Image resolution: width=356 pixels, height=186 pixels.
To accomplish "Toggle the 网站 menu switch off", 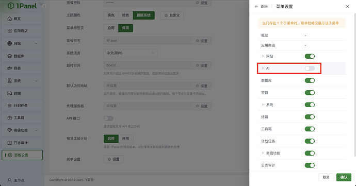I will 310,56.
